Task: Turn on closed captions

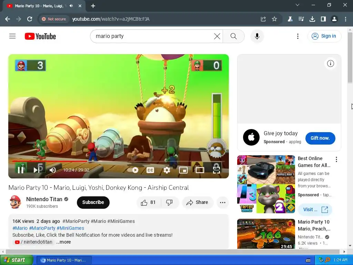Action: click(150, 170)
